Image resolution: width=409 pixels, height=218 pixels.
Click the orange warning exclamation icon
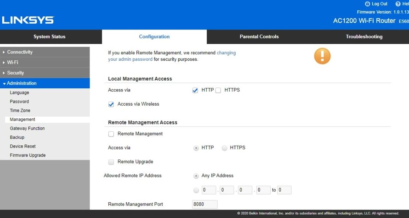(322, 56)
